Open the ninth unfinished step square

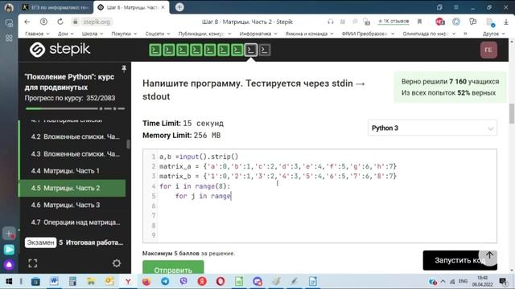tap(265, 50)
